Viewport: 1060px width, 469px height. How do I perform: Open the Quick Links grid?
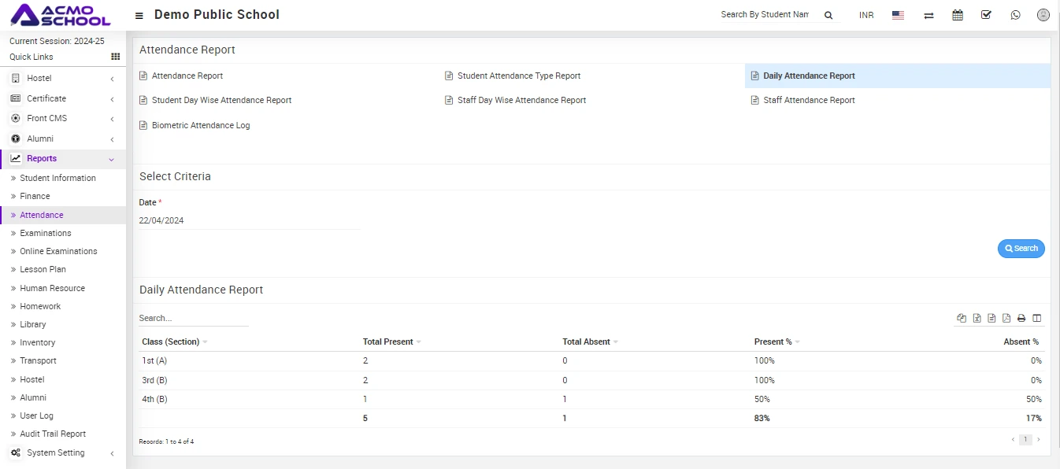[115, 57]
